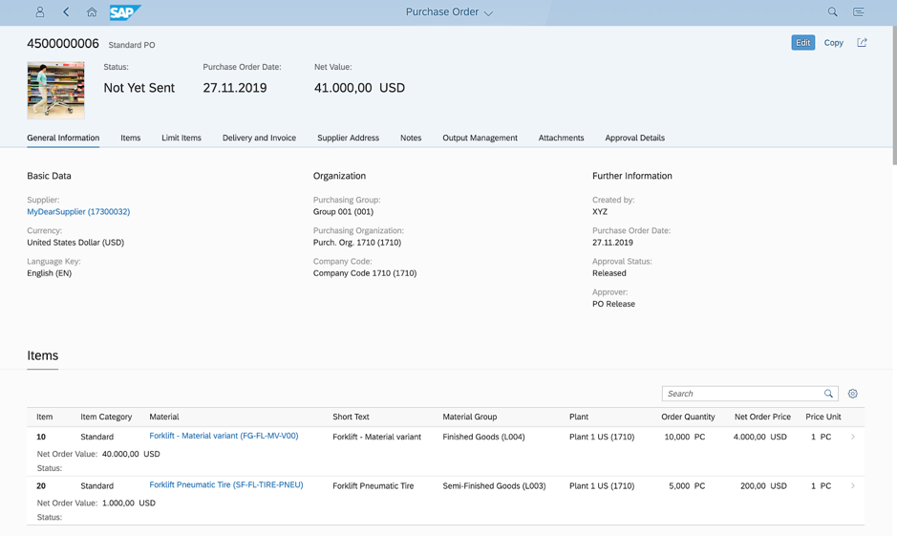The image size is (897, 536).
Task: Open MyDearSupplier (17300032) link
Action: (78, 212)
